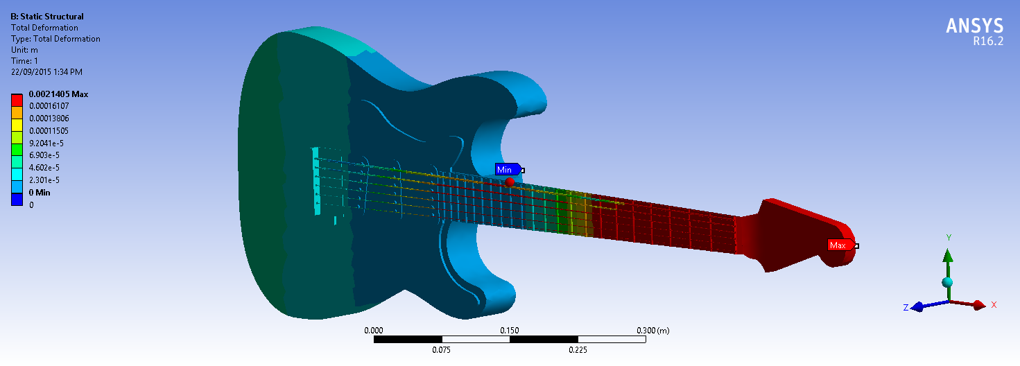The height and width of the screenshot is (366, 1020).
Task: Click legend value 2.301e-5
Action: coord(44,180)
